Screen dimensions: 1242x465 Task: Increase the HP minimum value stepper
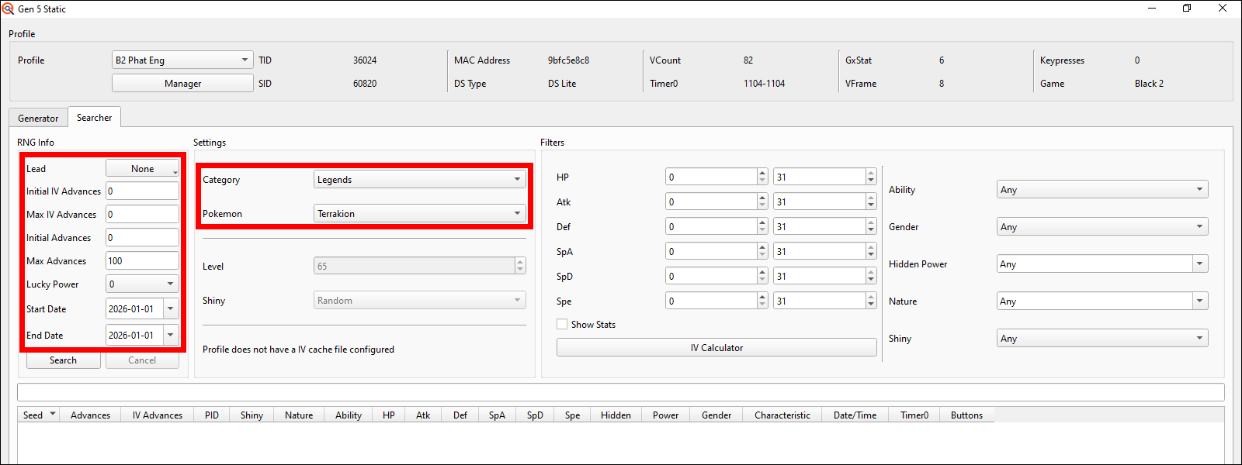[762, 174]
